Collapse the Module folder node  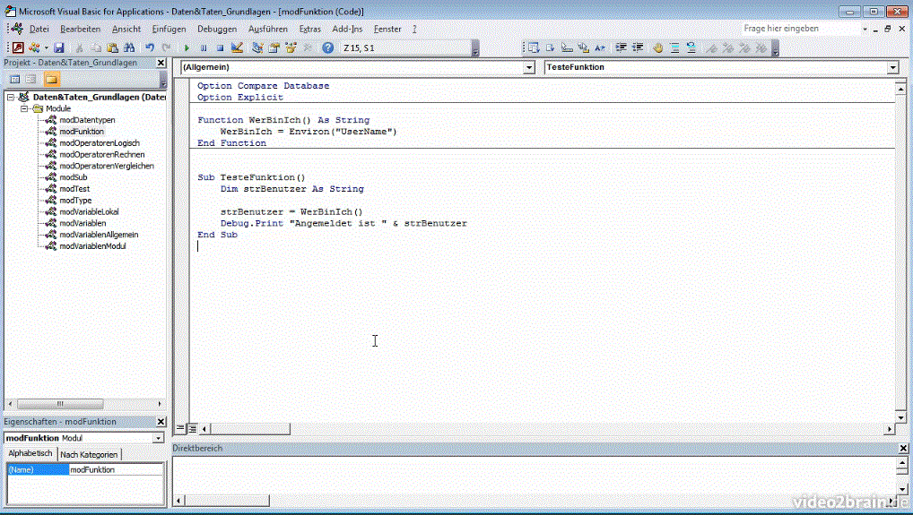point(24,108)
